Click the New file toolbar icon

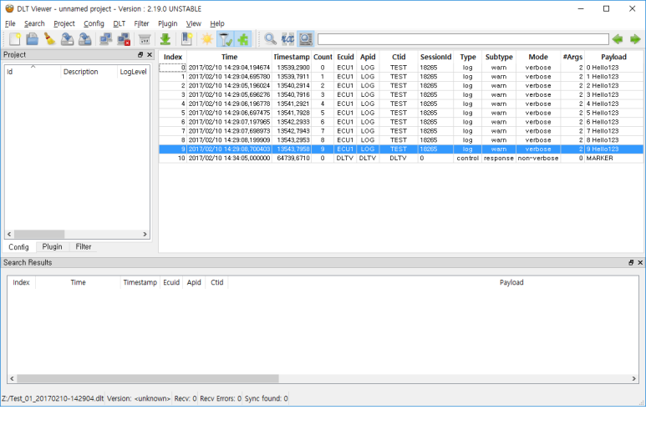click(15, 39)
